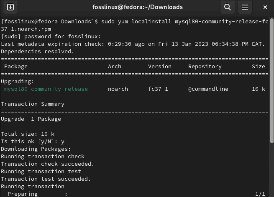Click the 'noarch' architecture value
This screenshot has height=197, width=274.
pos(118,89)
